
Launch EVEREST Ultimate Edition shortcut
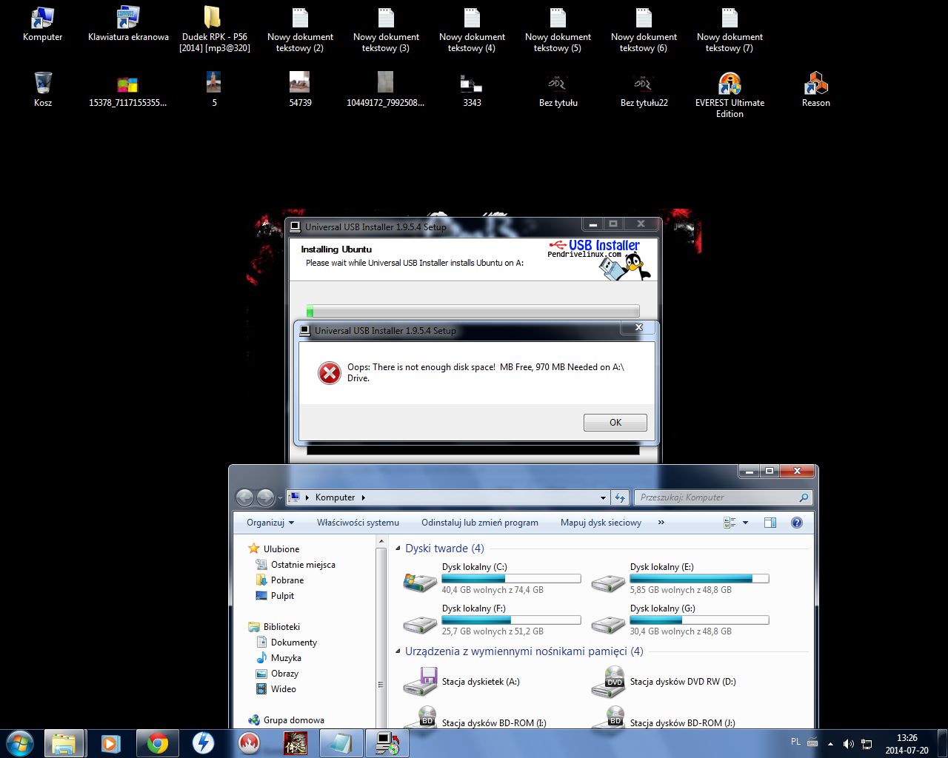(730, 95)
